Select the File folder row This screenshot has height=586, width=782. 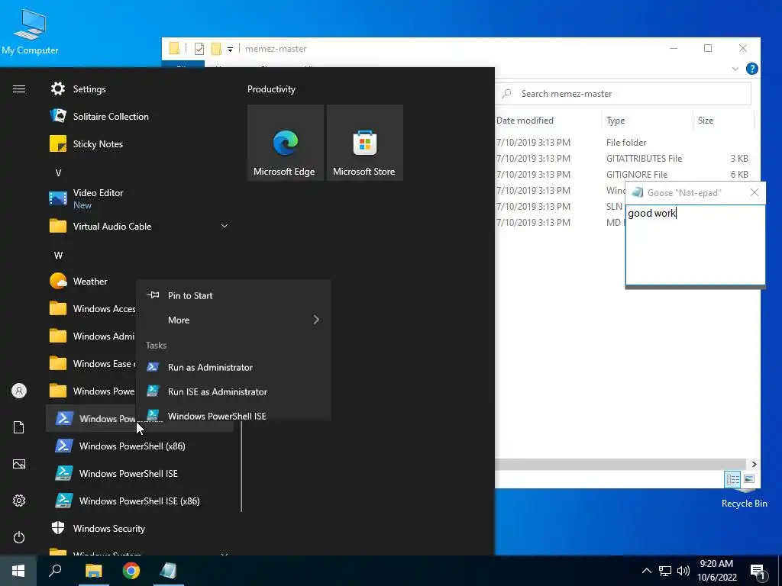(622, 143)
